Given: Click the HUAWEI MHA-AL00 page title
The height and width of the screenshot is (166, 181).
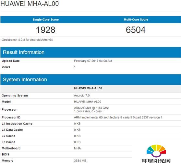Looking at the screenshot, I should click(x=30, y=4).
